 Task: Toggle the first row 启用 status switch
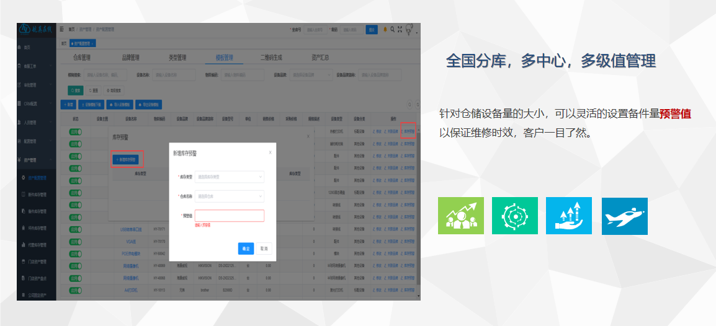75,131
